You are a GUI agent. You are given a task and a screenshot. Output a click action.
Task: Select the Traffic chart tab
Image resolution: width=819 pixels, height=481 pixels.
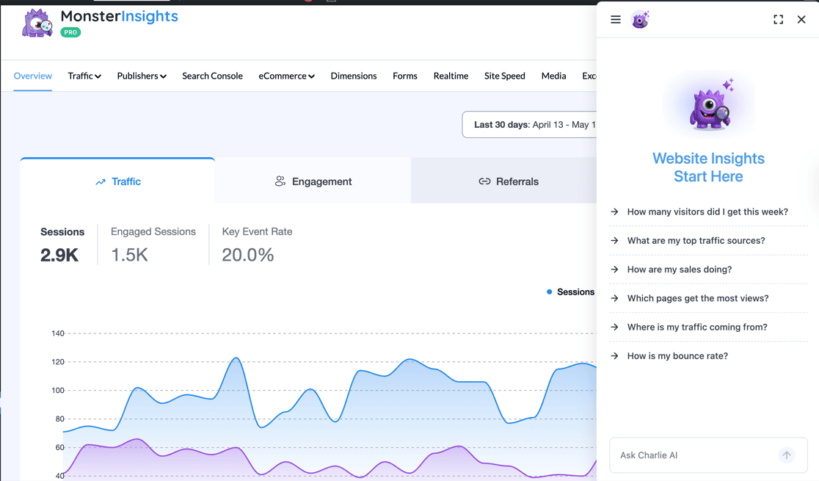pyautogui.click(x=117, y=181)
